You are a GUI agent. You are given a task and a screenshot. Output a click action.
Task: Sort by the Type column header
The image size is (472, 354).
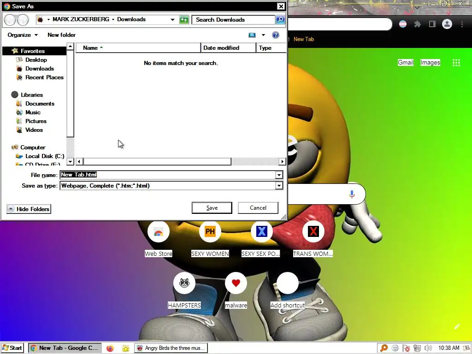tap(271, 47)
